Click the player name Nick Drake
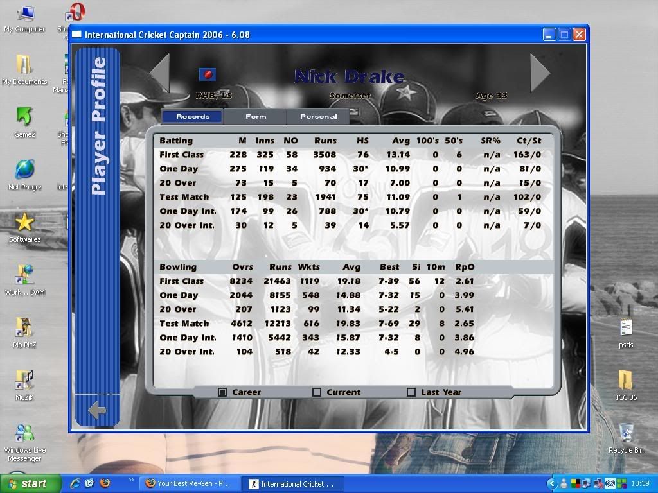This screenshot has height=493, width=658. (x=349, y=77)
